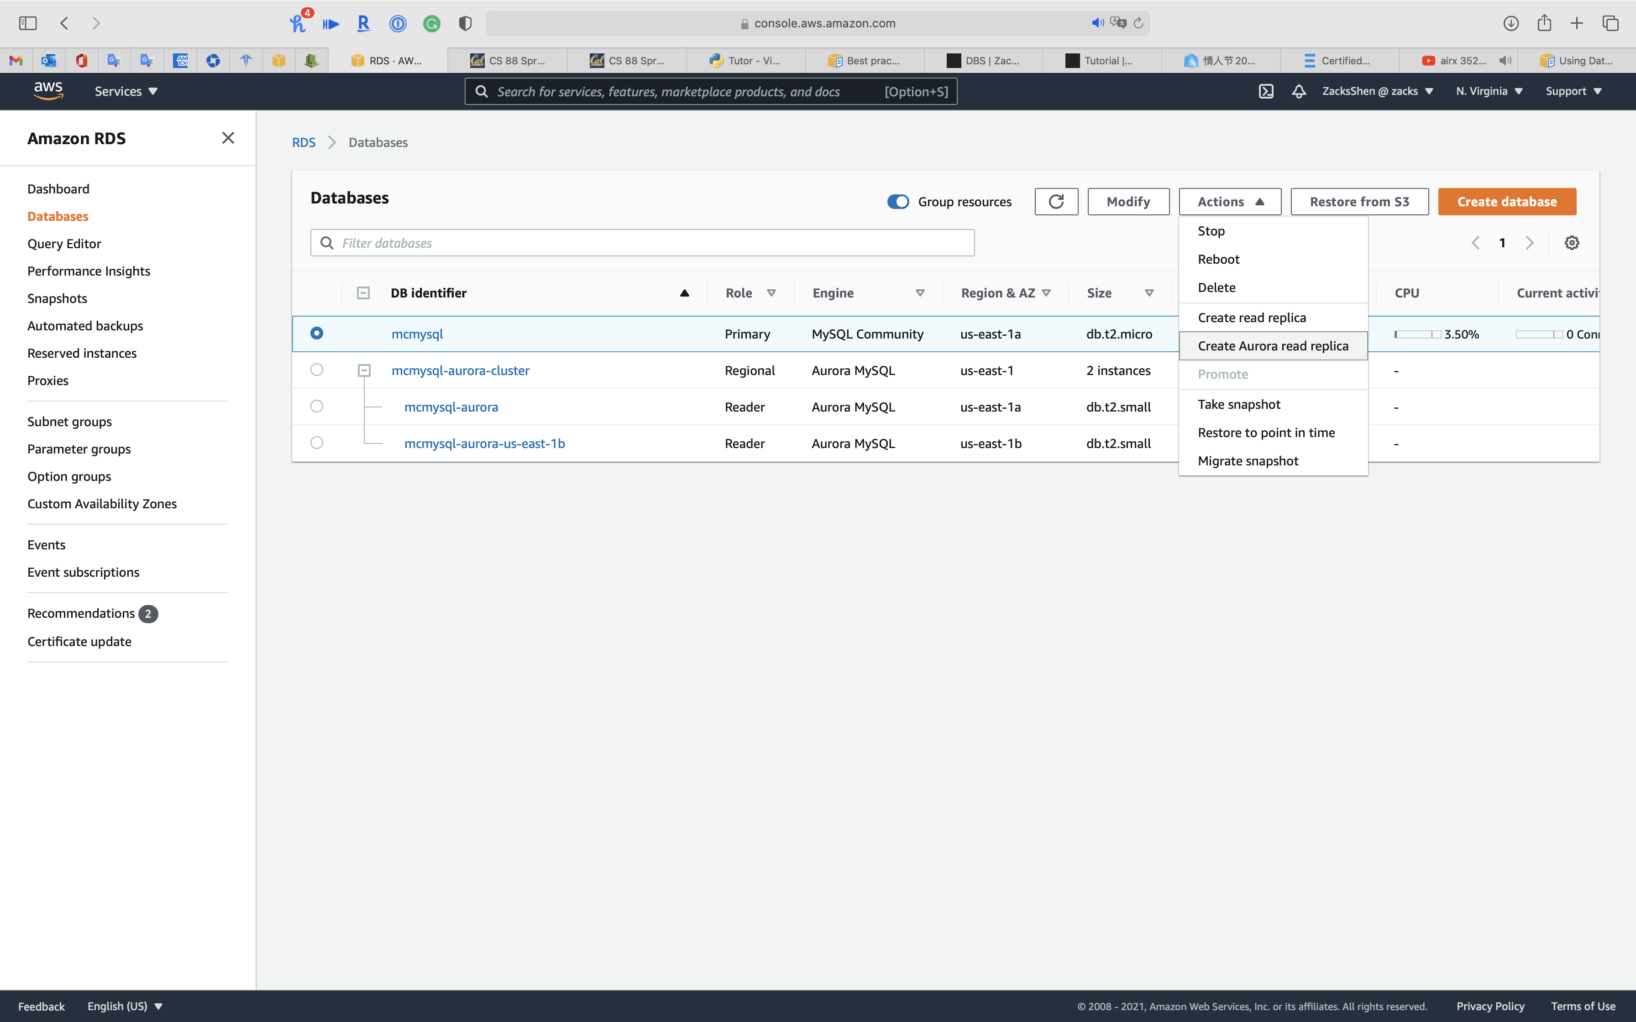Click the refresh databases icon button
Image resolution: width=1636 pixels, height=1022 pixels.
pos(1056,201)
